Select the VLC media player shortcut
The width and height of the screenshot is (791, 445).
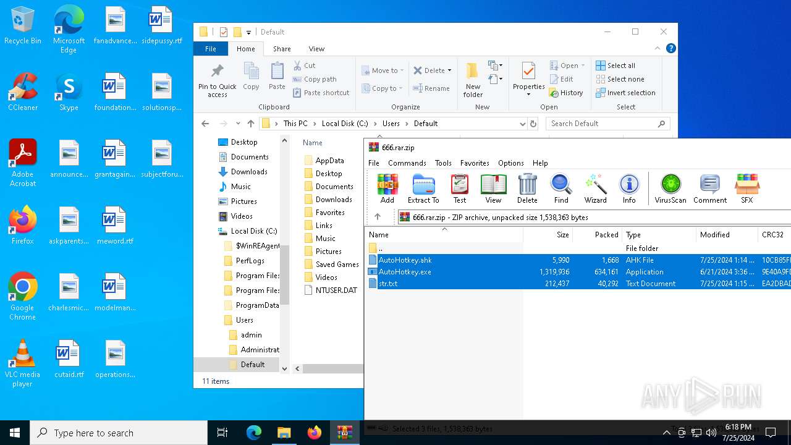pos(22,363)
